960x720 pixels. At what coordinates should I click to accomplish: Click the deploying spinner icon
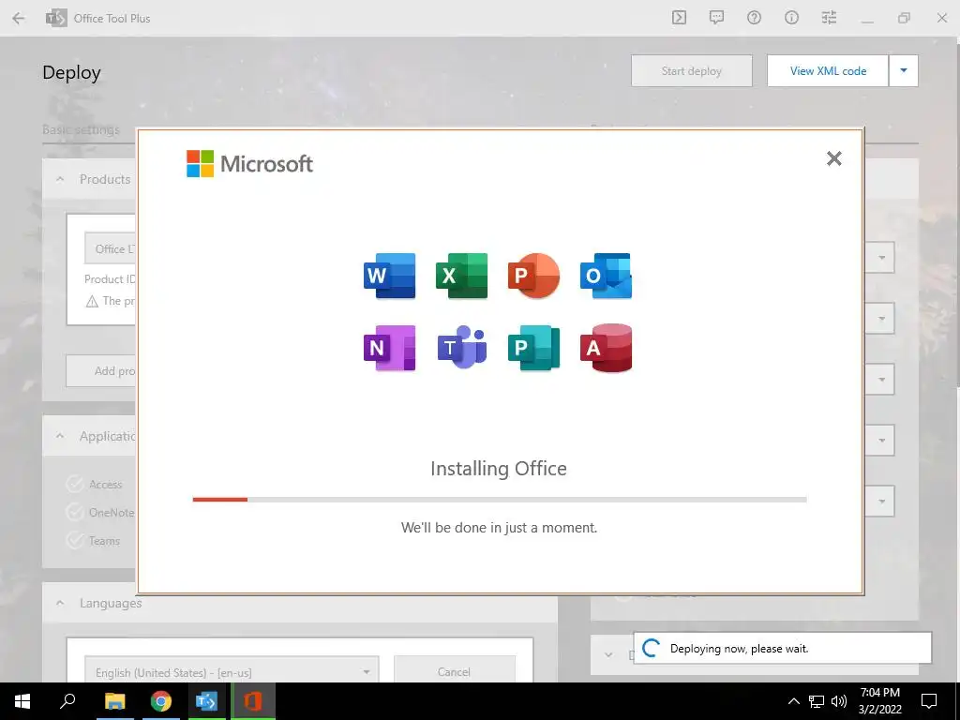(x=651, y=649)
